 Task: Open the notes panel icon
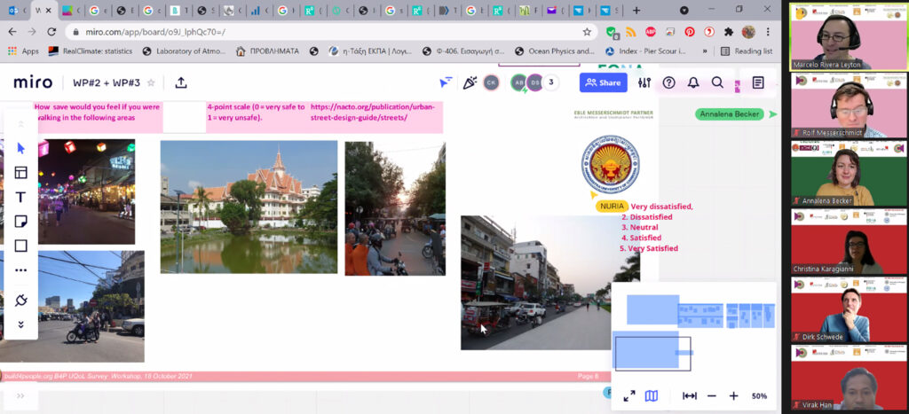[758, 82]
